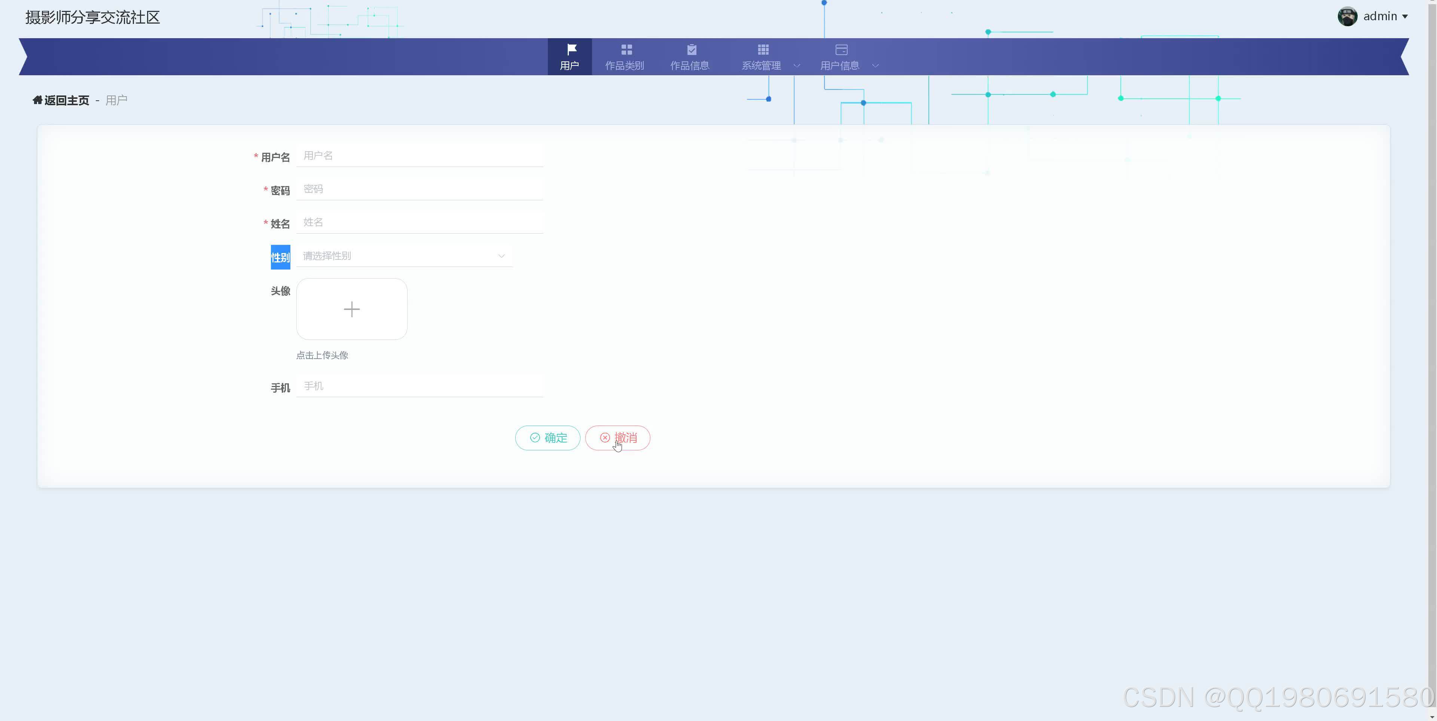Expand the 系统管理 menu chevron
1437x721 pixels.
pos(797,66)
